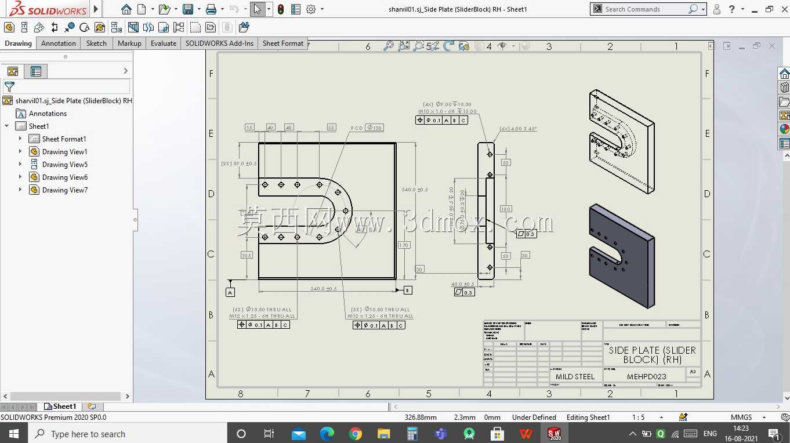Viewport: 790px width, 443px height.
Task: Switch to the FeatureManager design tree tab
Action: [x=13, y=71]
